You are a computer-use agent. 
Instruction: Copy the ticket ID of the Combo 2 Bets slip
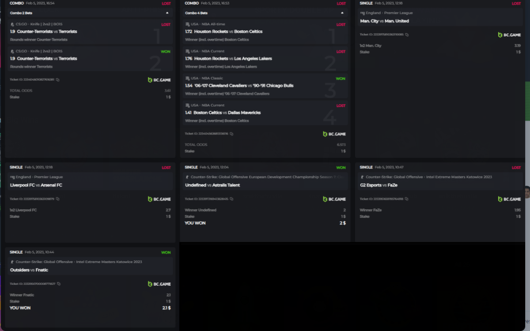(58, 80)
